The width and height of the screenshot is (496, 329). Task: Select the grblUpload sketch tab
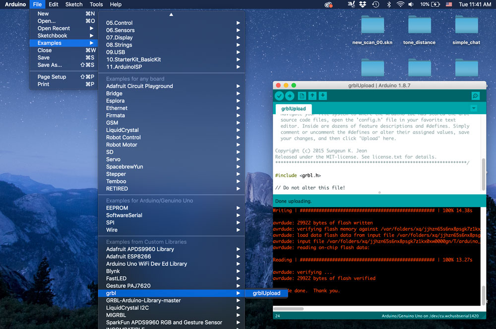point(294,109)
